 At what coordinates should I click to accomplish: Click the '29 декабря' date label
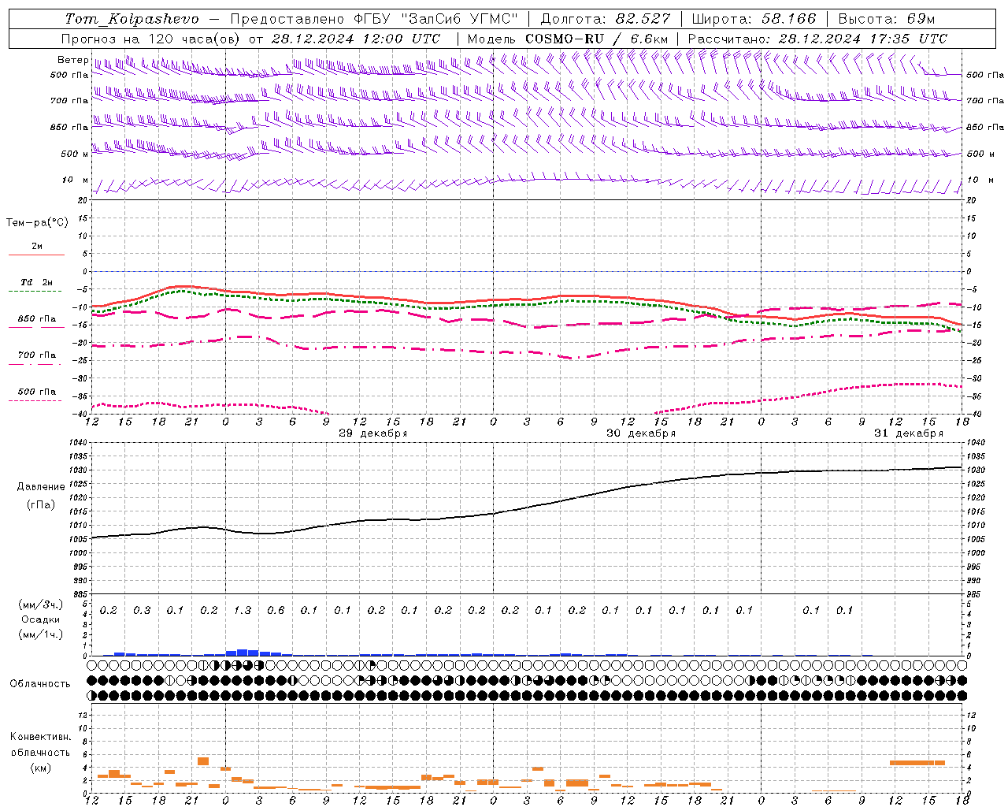pyautogui.click(x=373, y=433)
